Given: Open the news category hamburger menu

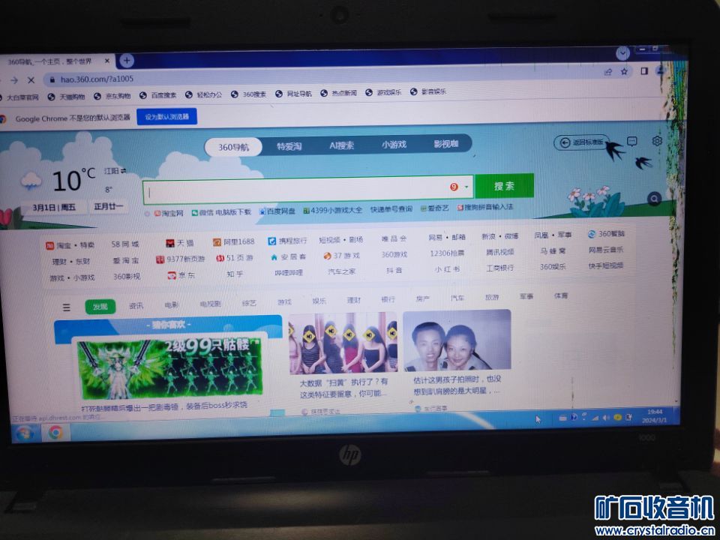Looking at the screenshot, I should click(x=67, y=307).
